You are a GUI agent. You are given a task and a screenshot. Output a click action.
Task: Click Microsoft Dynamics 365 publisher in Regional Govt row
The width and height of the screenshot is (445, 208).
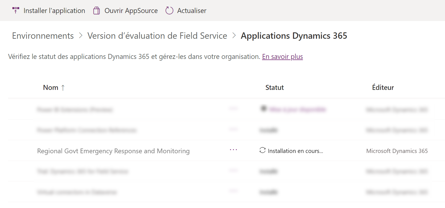click(397, 151)
